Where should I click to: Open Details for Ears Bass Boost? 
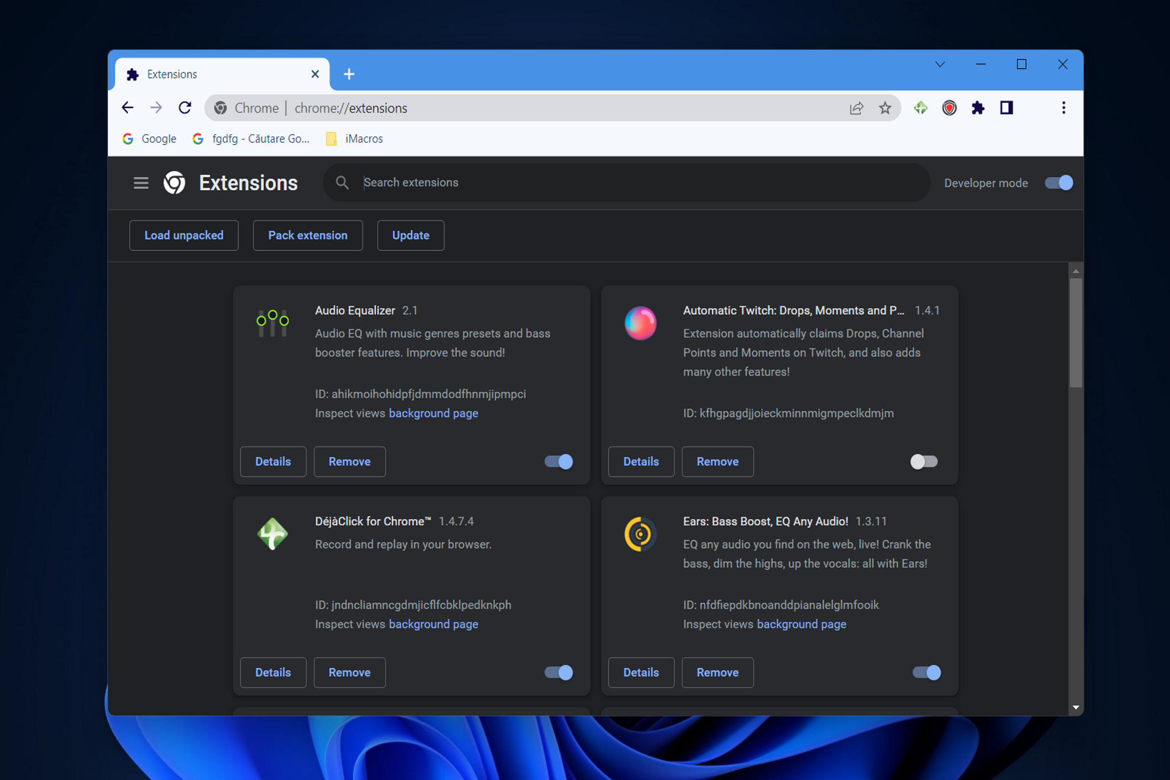coord(641,673)
